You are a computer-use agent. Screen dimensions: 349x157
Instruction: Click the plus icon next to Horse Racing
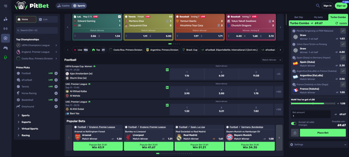tap(56, 93)
